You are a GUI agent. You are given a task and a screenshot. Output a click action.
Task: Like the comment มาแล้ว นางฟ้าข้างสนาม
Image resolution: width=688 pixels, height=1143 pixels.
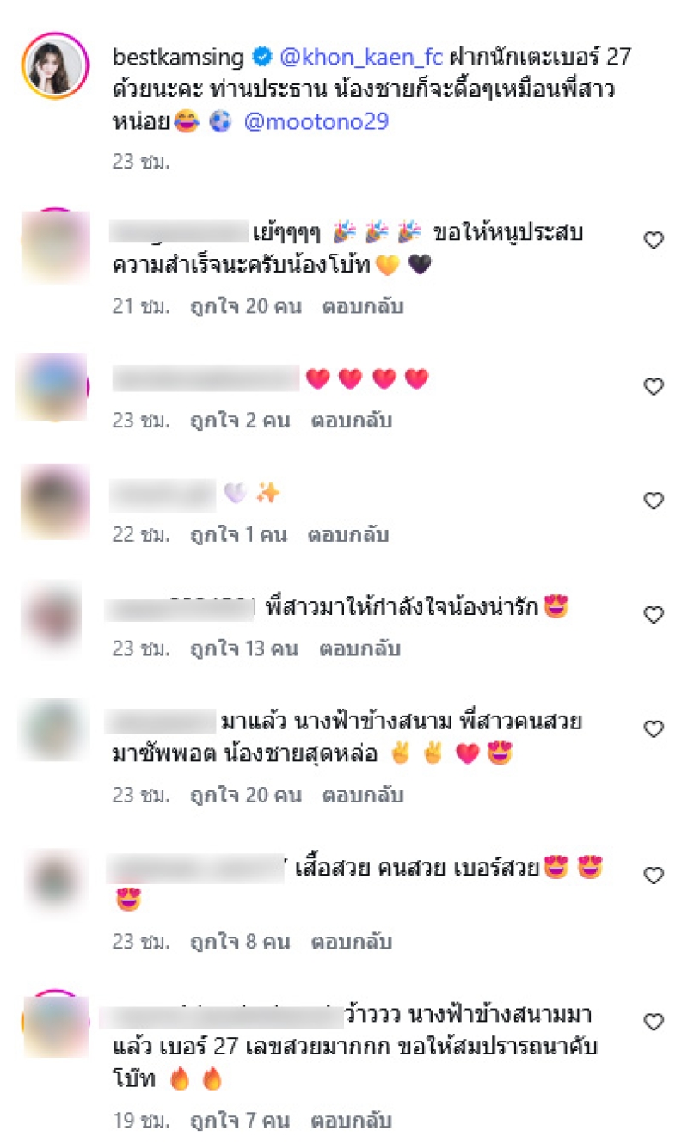(x=654, y=729)
